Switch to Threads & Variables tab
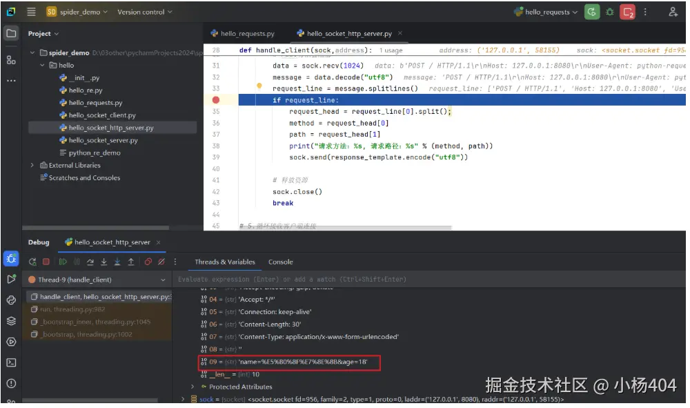The image size is (690, 408). point(225,262)
